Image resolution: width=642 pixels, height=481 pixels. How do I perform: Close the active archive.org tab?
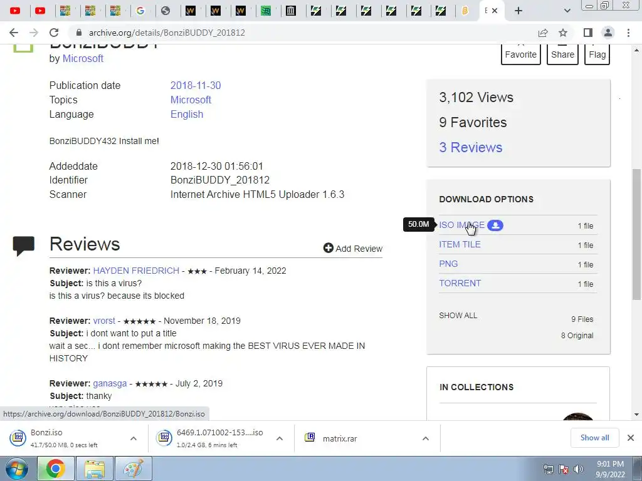(x=495, y=11)
